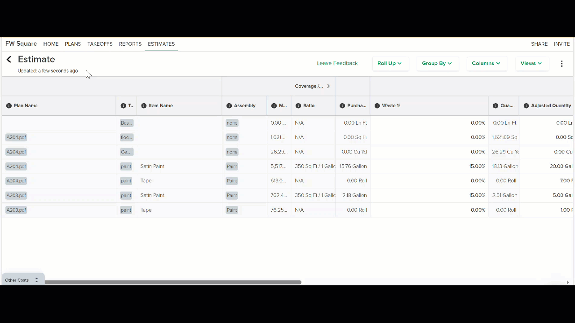Click the SHARE button
The height and width of the screenshot is (323, 575).
point(539,44)
